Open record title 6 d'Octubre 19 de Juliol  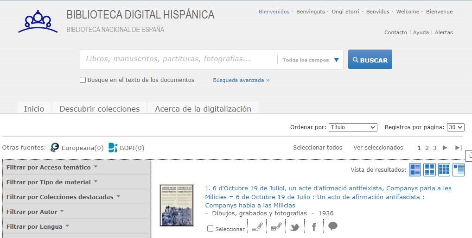pos(328,197)
